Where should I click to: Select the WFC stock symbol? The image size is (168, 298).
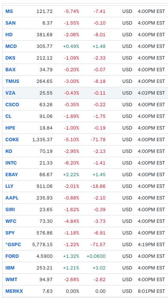[11, 221]
